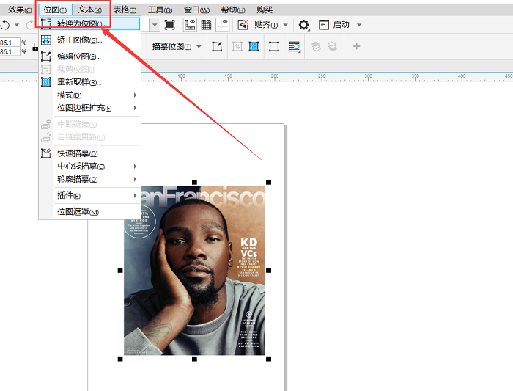Click the full-screen preview icon
Viewport: 513px width, 391px height.
pyautogui.click(x=170, y=25)
